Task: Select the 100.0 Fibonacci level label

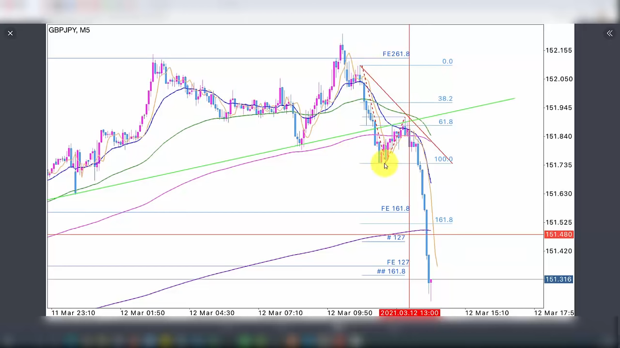Action: point(443,159)
